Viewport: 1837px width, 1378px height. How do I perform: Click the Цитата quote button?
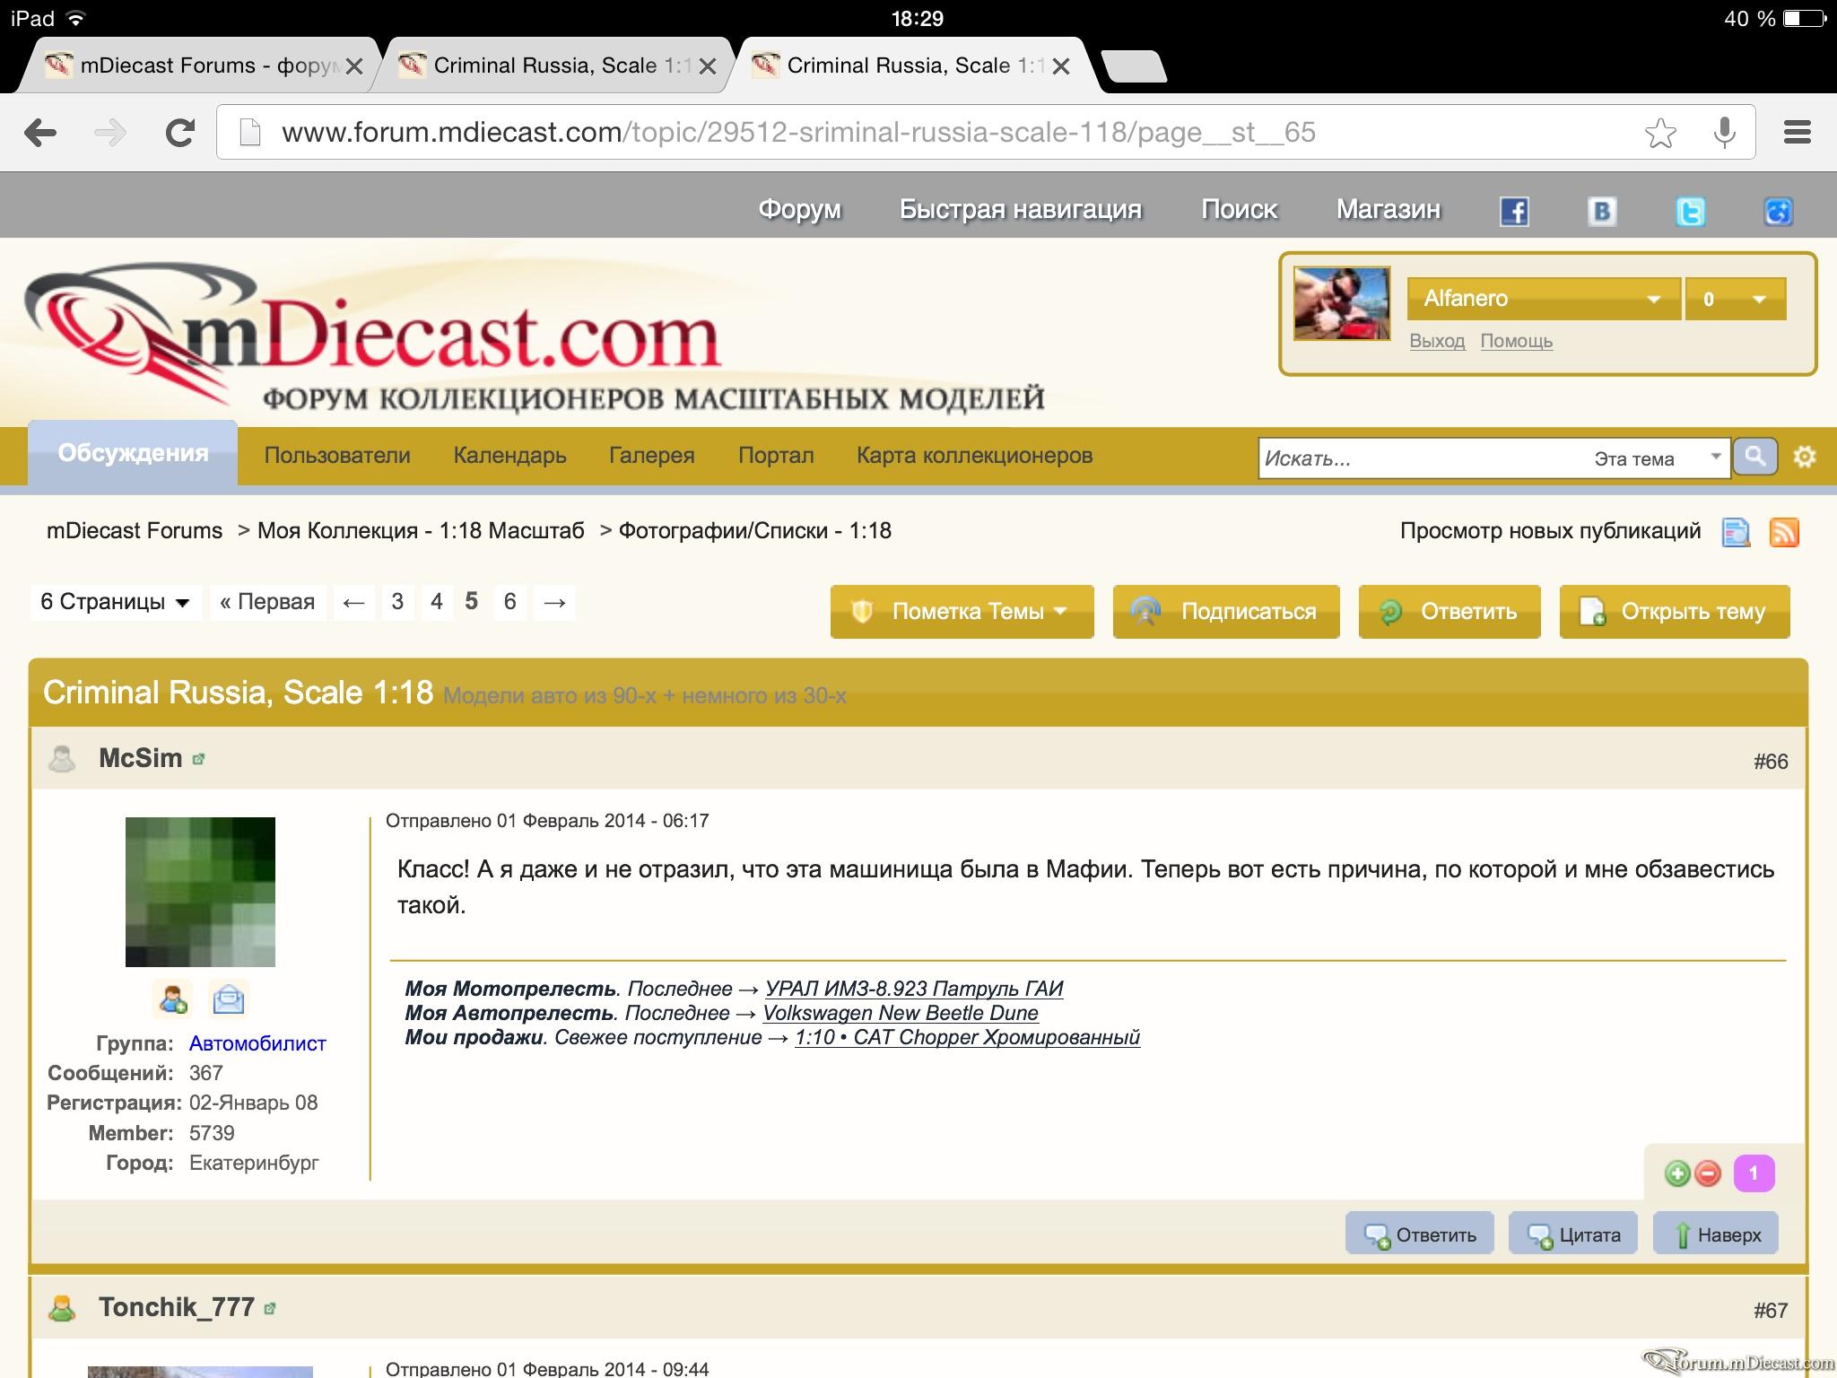tap(1573, 1234)
